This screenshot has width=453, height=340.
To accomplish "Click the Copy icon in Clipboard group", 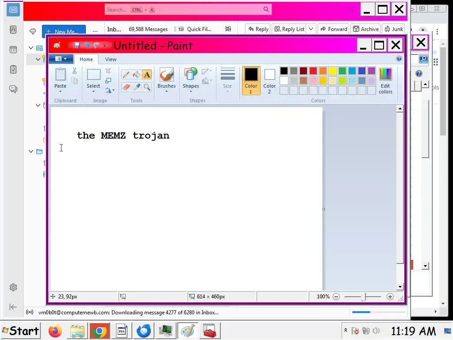I will [74, 81].
